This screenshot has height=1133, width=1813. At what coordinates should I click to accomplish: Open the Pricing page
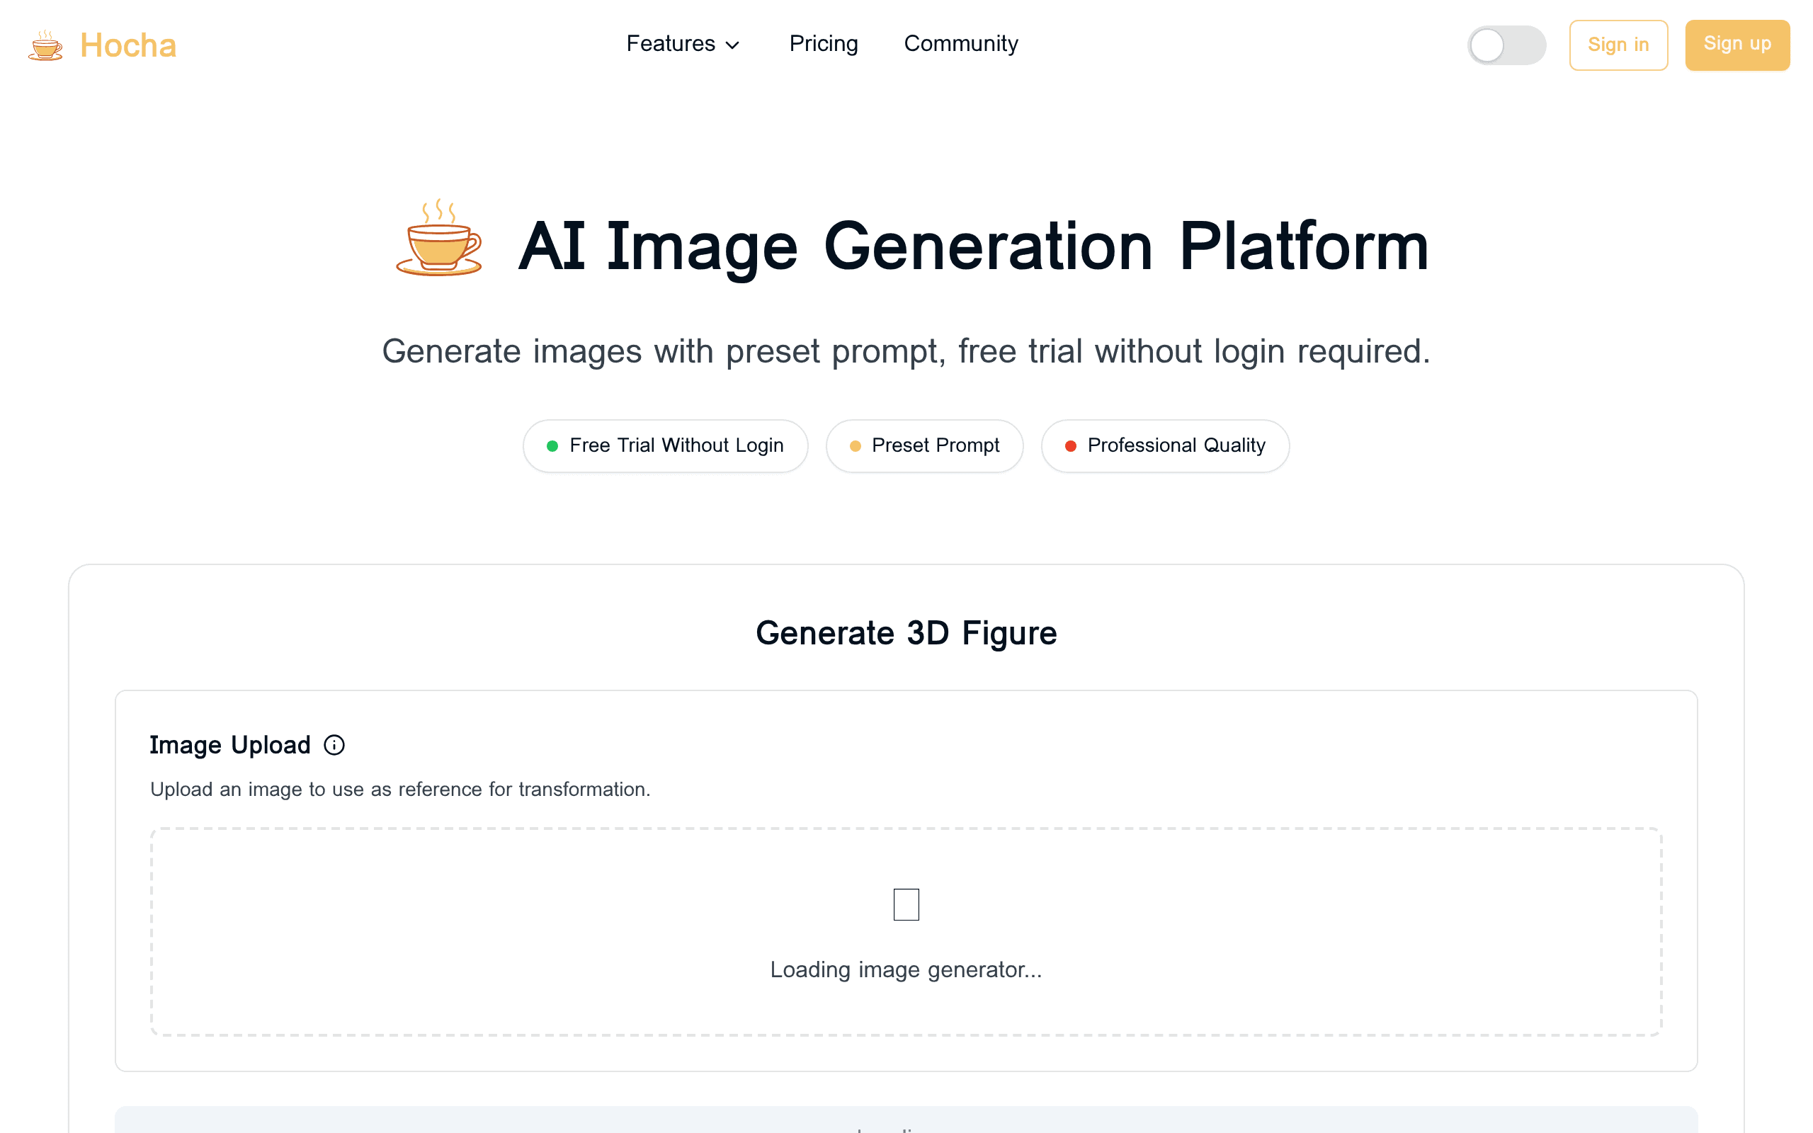(824, 44)
